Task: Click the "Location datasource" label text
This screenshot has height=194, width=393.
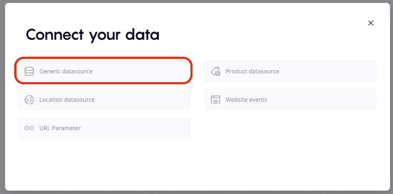Action: [67, 100]
